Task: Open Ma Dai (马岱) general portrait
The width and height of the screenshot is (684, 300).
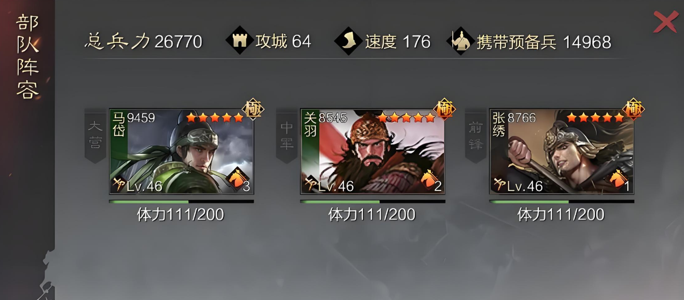Action: coord(181,151)
